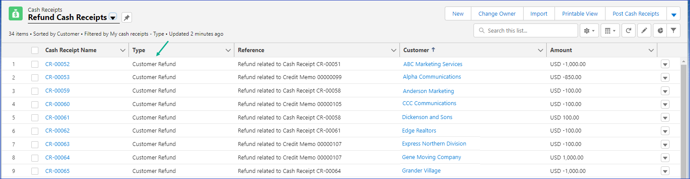Refresh the cash receipts list
This screenshot has width=690, height=179.
[x=628, y=31]
